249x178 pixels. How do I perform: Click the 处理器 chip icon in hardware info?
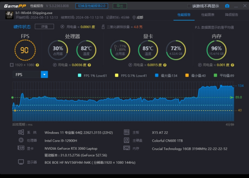(x=21, y=140)
